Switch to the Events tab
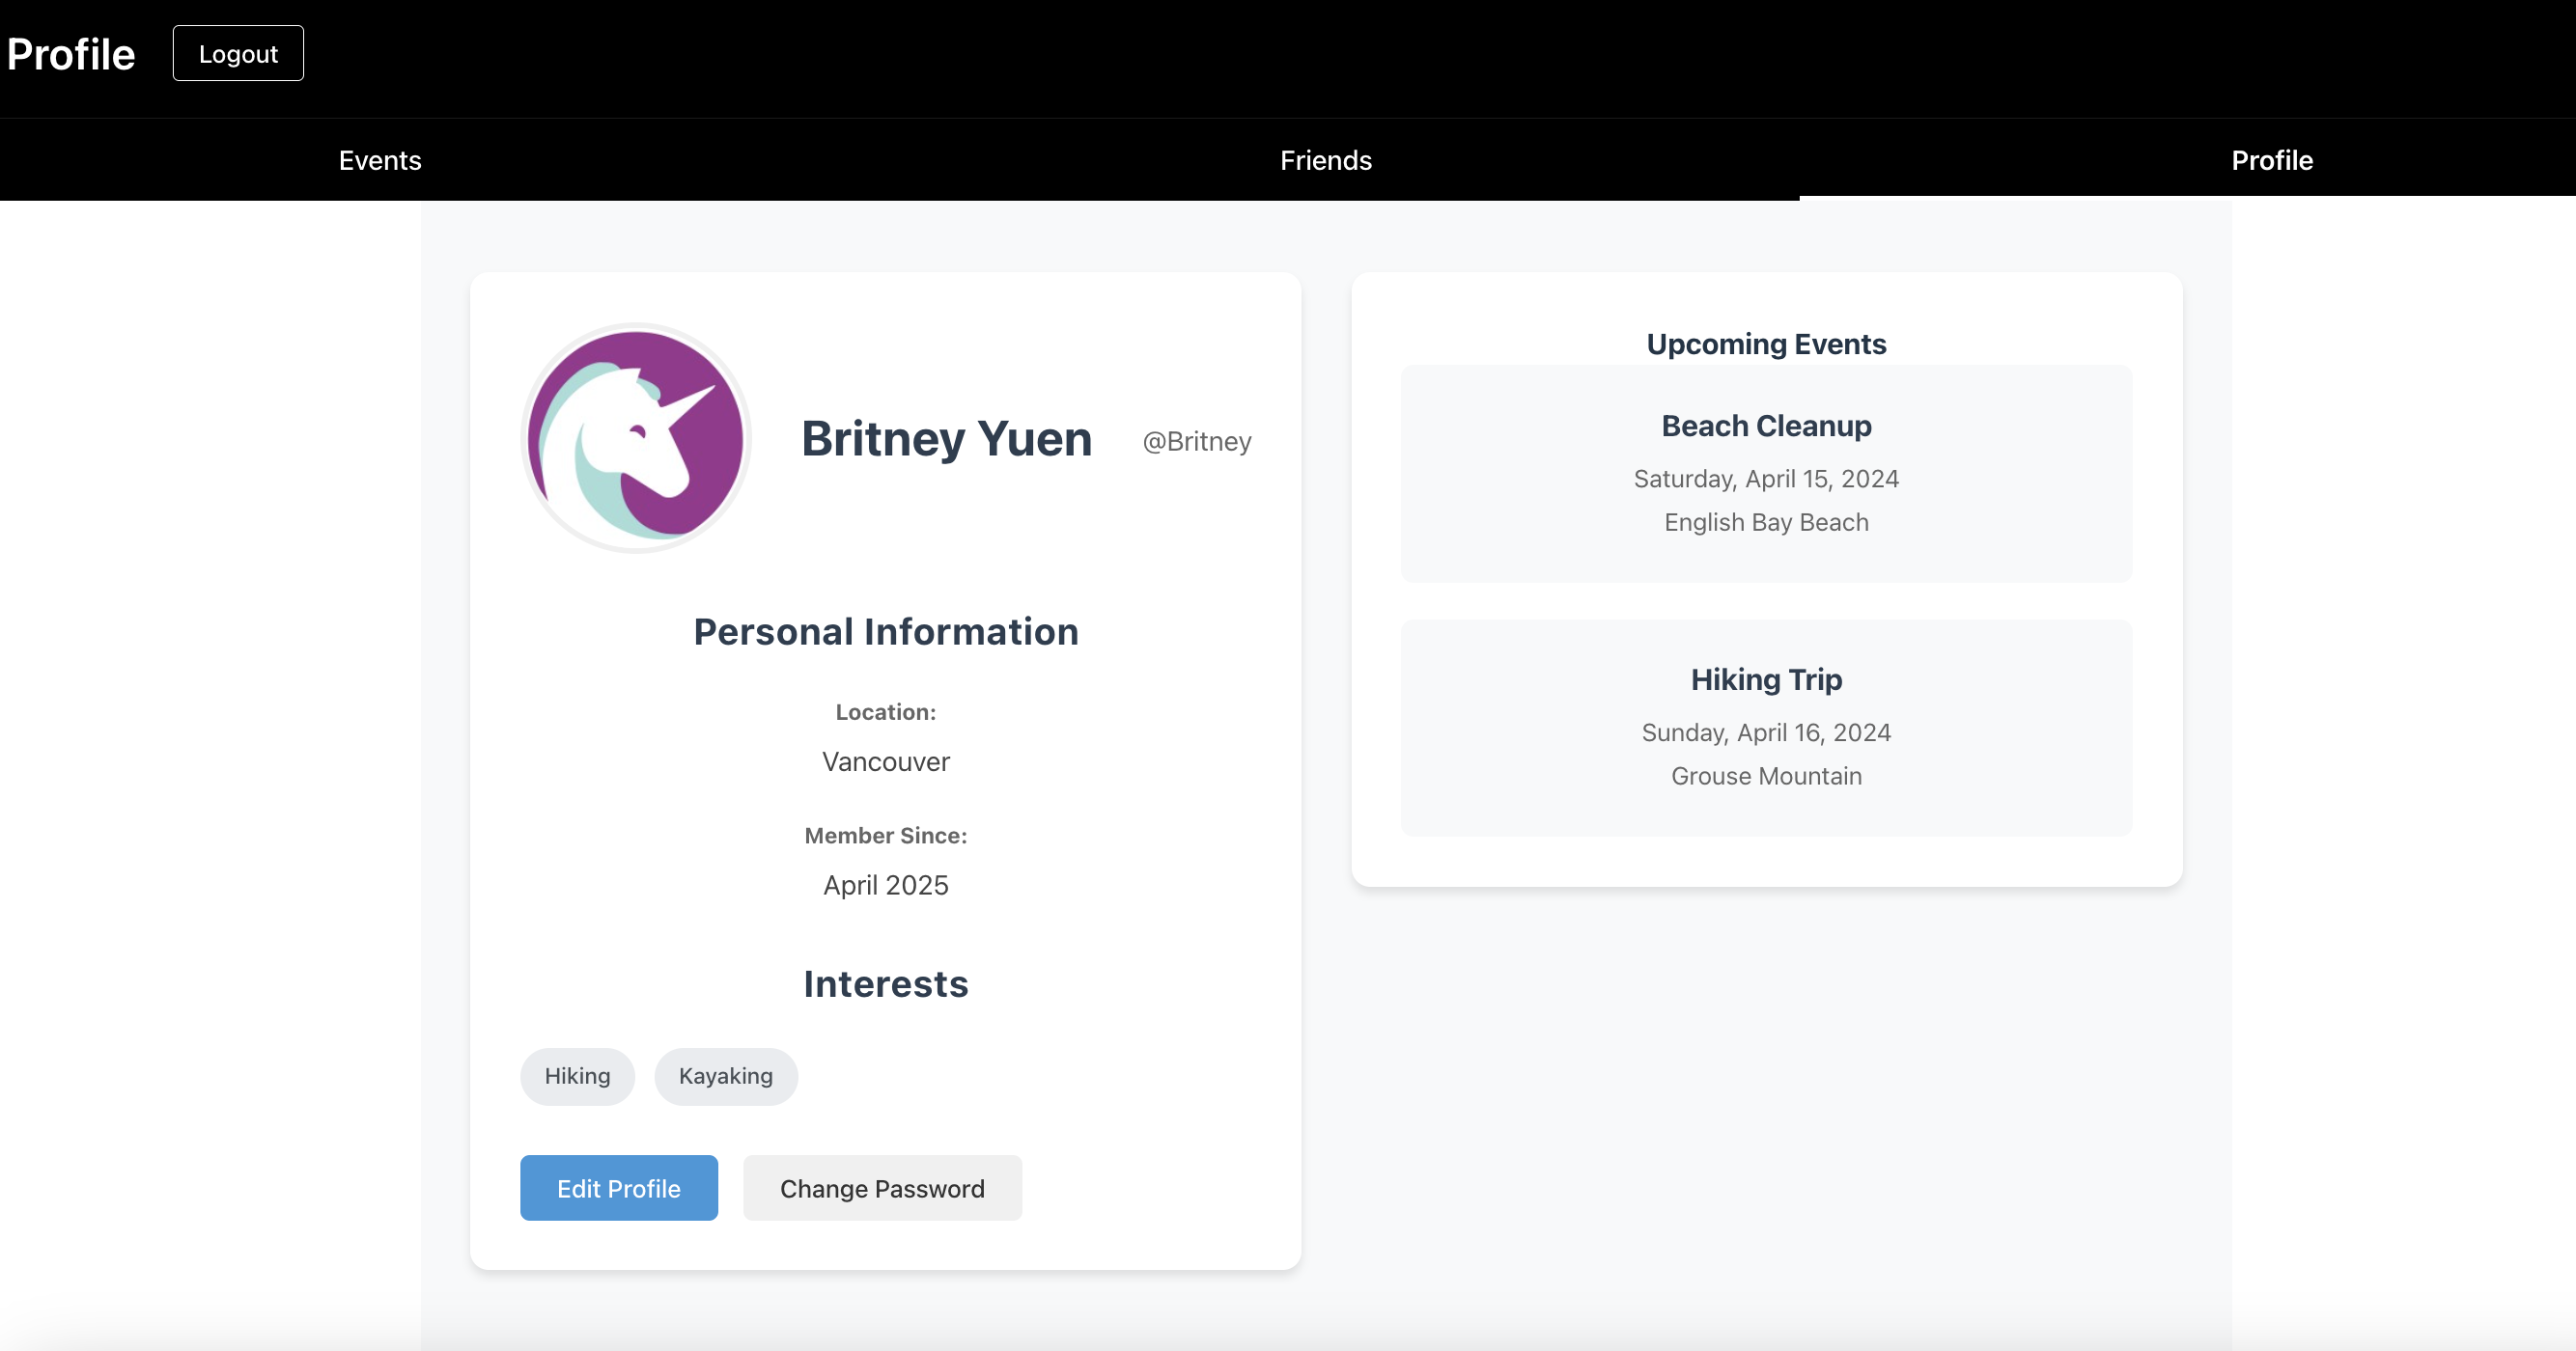Viewport: 2576px width, 1351px height. pos(380,160)
